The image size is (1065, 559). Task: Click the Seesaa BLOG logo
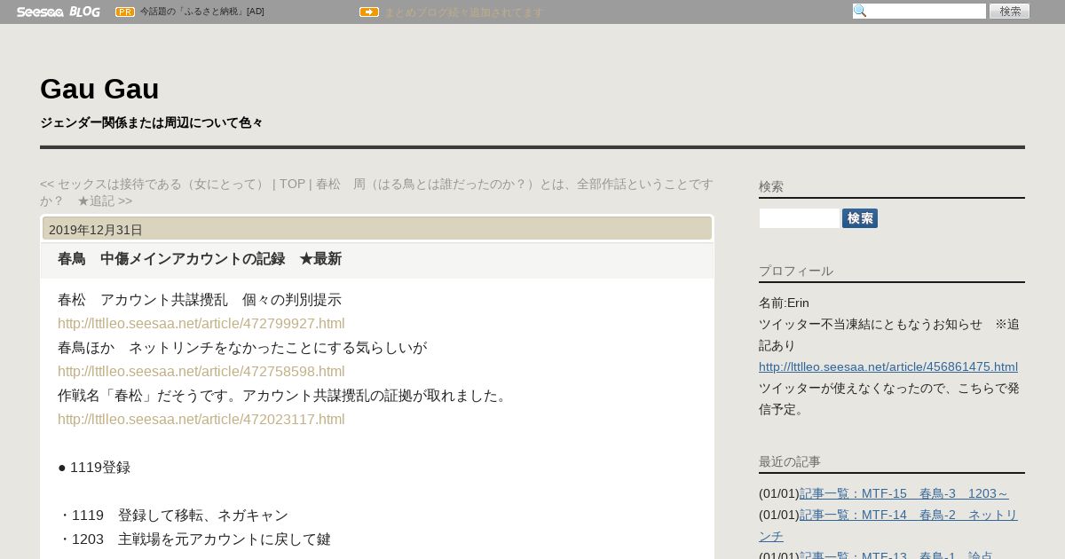click(59, 12)
